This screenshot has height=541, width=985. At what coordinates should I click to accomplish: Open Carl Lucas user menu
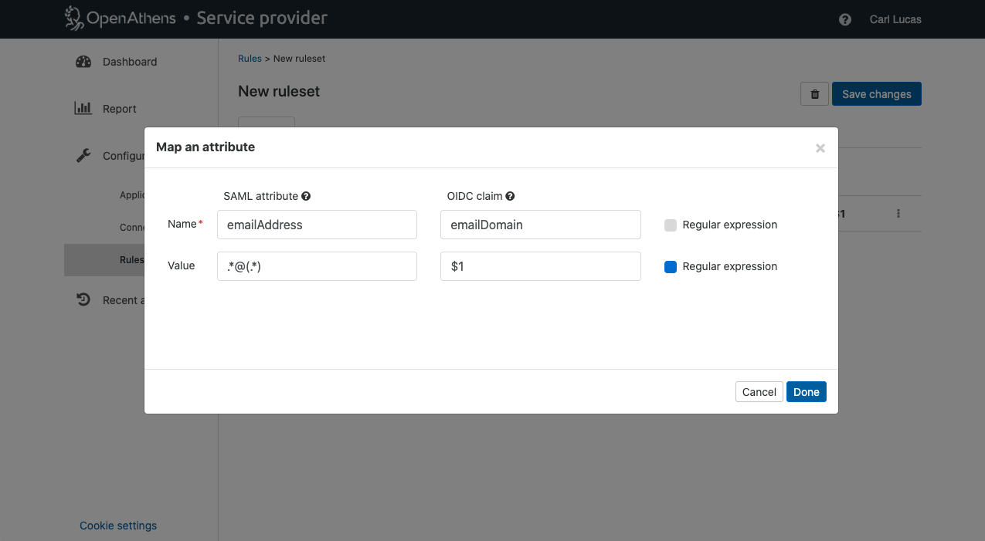coord(895,19)
